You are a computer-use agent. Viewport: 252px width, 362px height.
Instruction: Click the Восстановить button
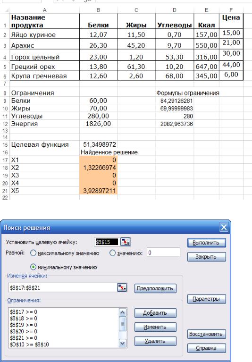click(207, 334)
